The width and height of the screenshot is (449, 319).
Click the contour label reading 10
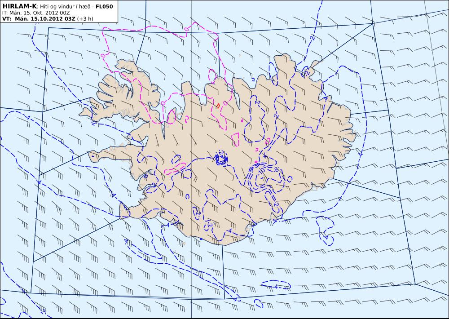pos(261,170)
